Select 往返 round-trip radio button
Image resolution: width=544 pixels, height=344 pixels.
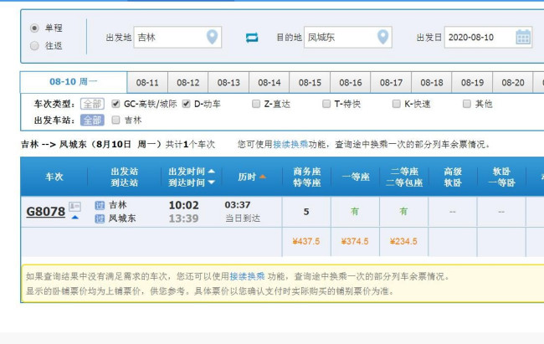pos(34,45)
